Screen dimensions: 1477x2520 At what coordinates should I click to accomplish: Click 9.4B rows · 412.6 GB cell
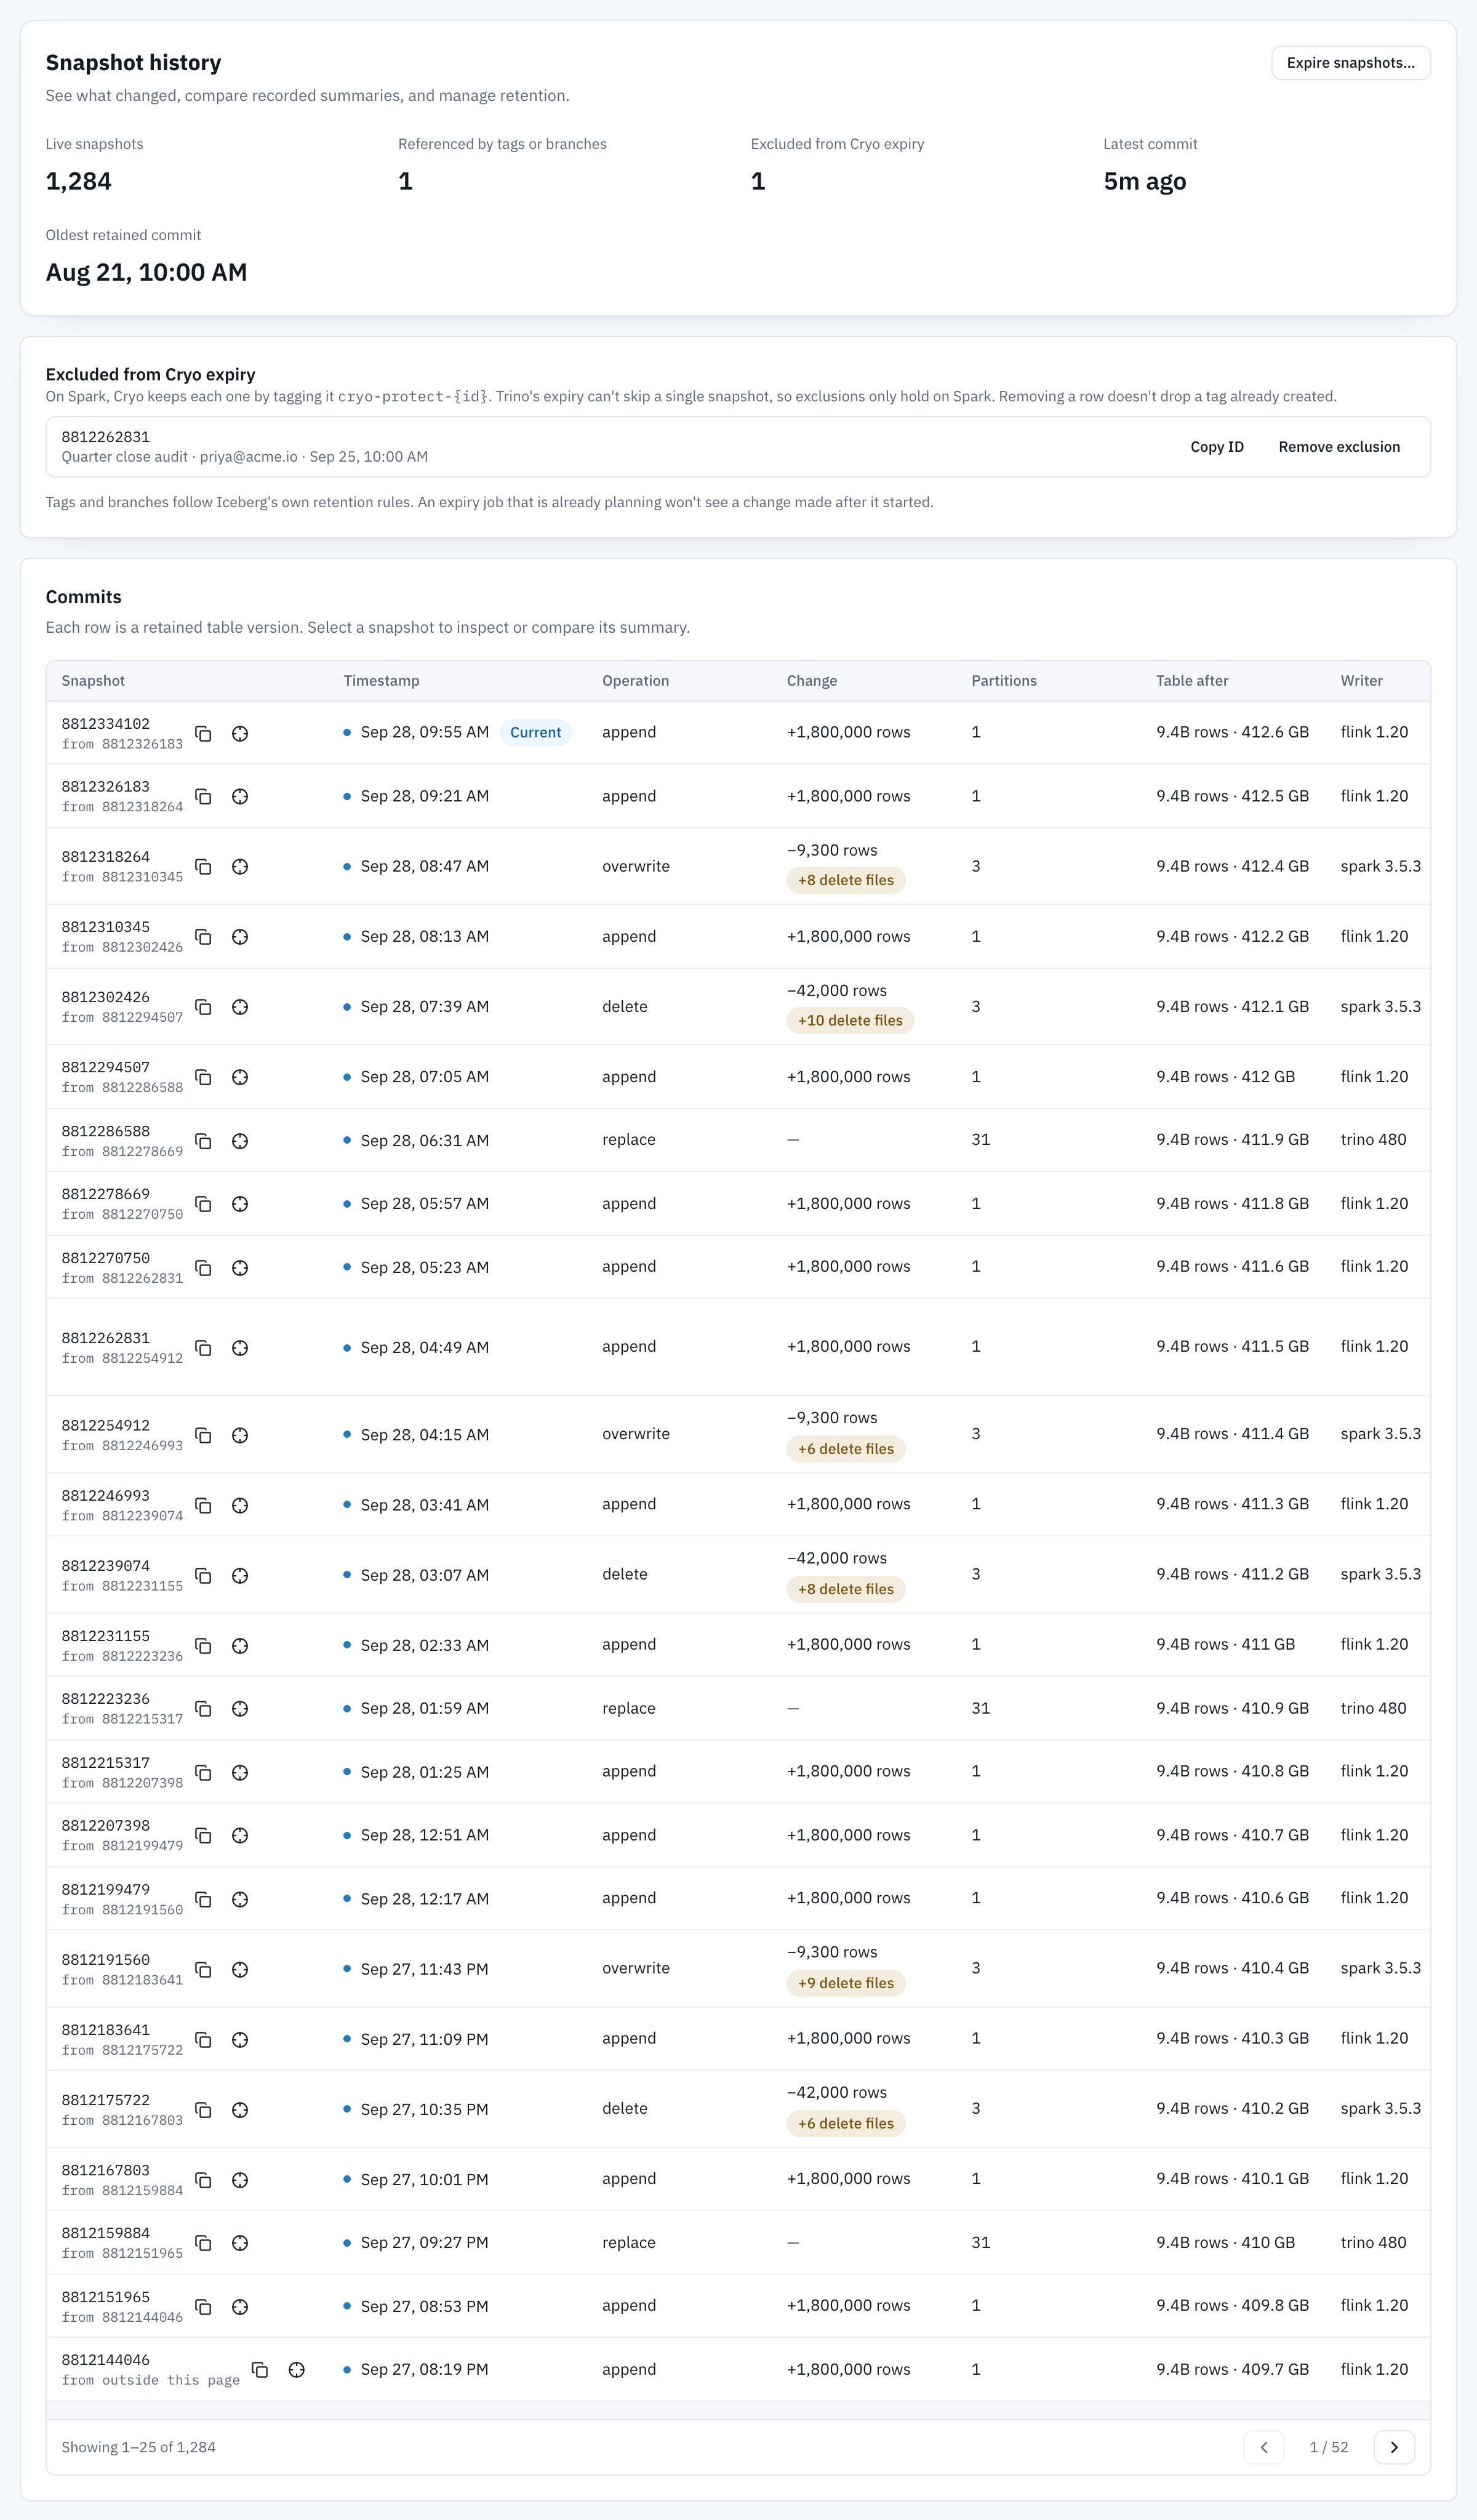point(1232,732)
